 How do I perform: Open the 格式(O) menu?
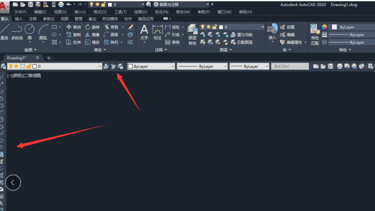(x=100, y=12)
